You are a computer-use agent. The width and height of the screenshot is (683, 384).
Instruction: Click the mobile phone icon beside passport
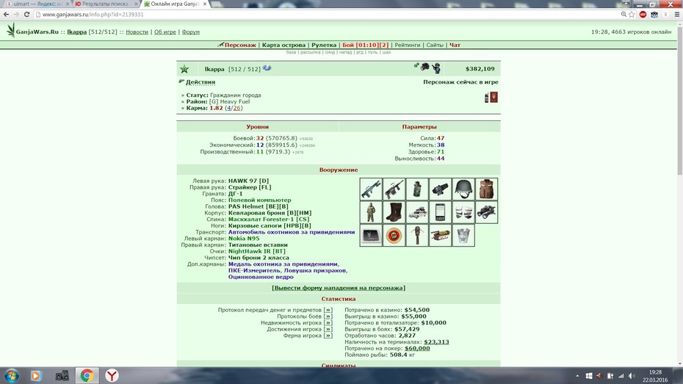coord(486,98)
